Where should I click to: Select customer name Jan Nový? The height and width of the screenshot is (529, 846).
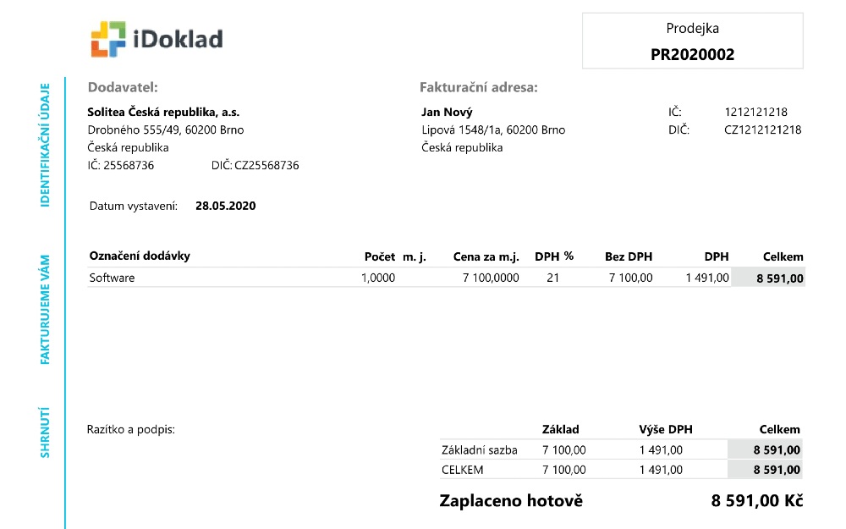447,113
